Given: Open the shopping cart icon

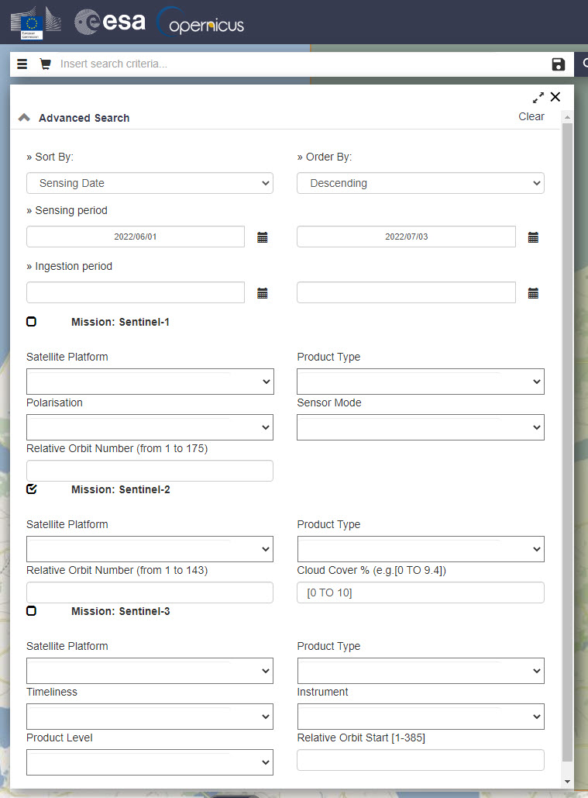Looking at the screenshot, I should click(45, 64).
